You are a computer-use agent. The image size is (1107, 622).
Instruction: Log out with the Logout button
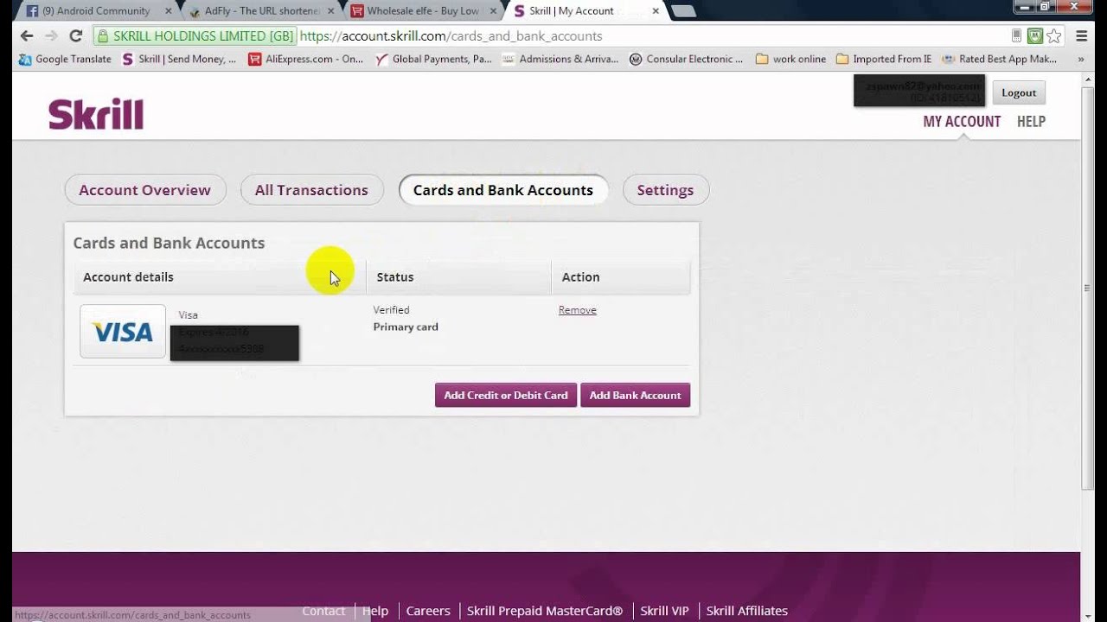pyautogui.click(x=1019, y=92)
